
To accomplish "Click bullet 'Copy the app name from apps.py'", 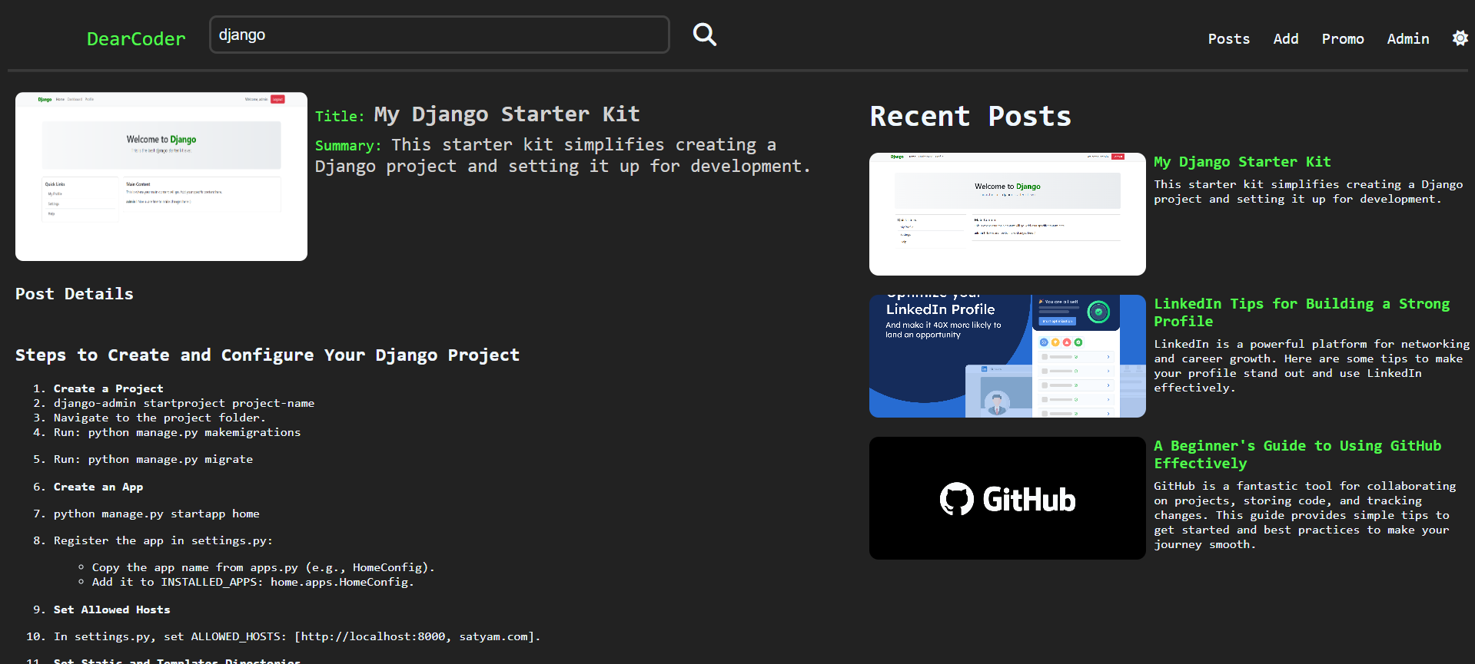I will (x=264, y=567).
